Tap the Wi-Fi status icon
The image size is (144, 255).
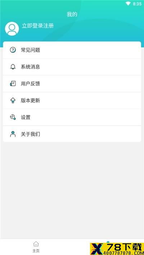[x=128, y=4]
